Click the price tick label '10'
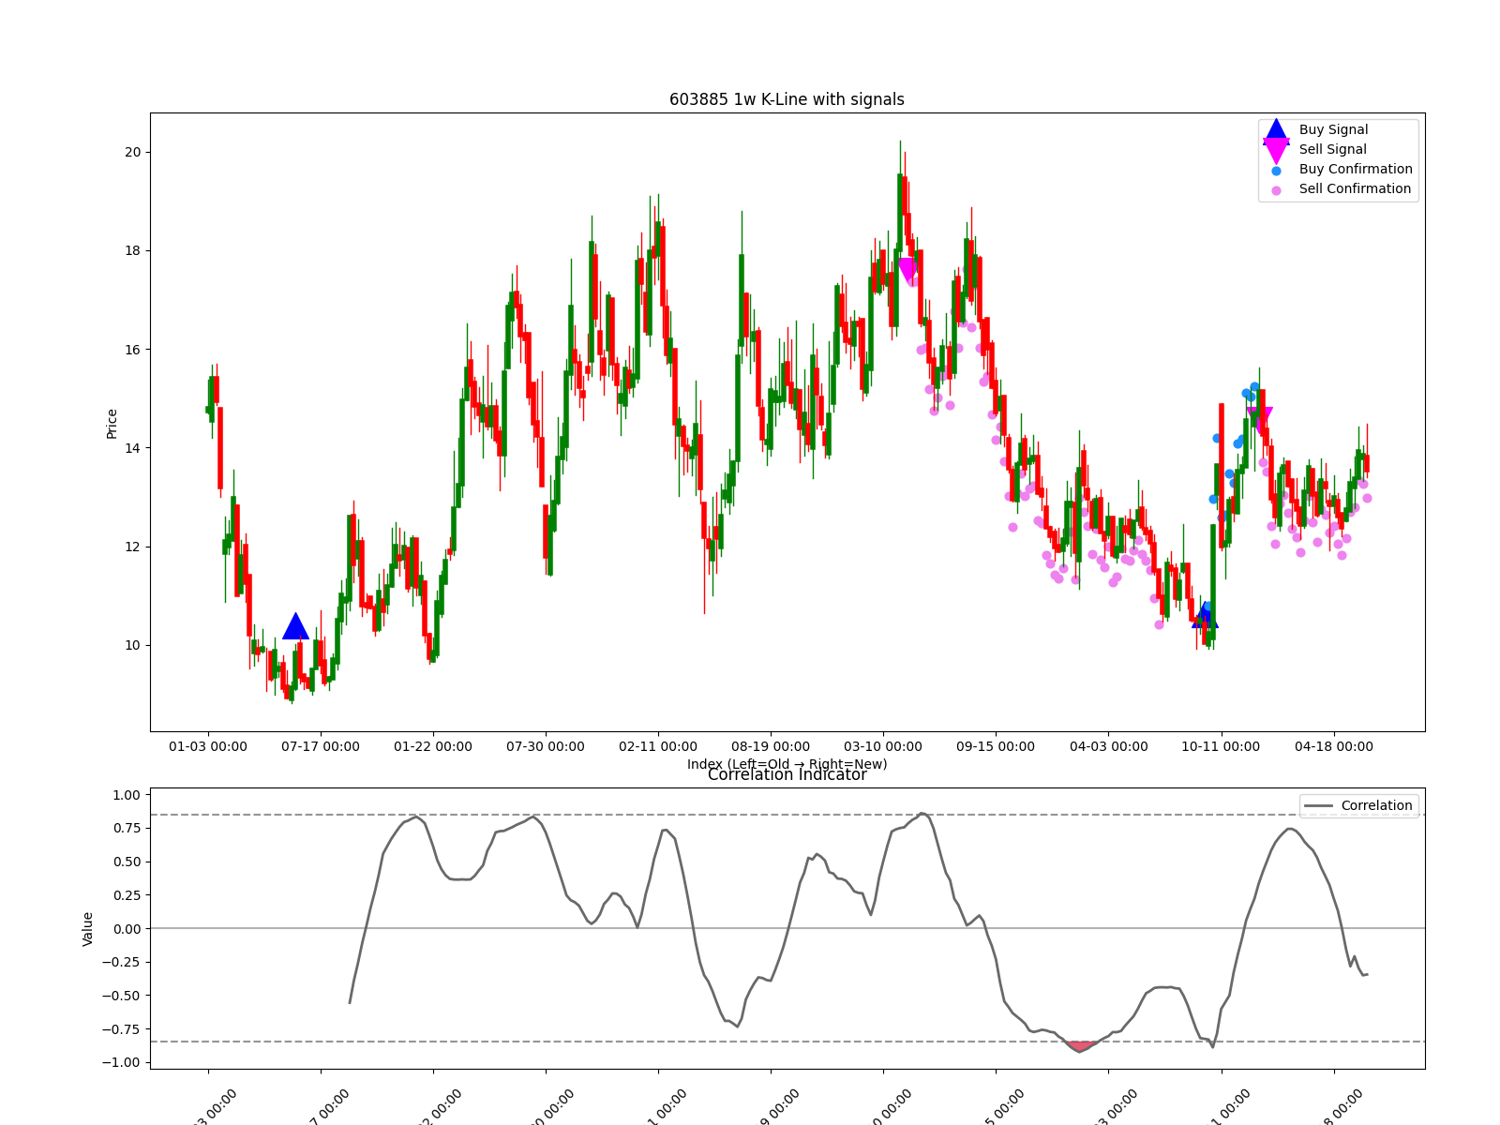Image resolution: width=1500 pixels, height=1125 pixels. coord(132,645)
